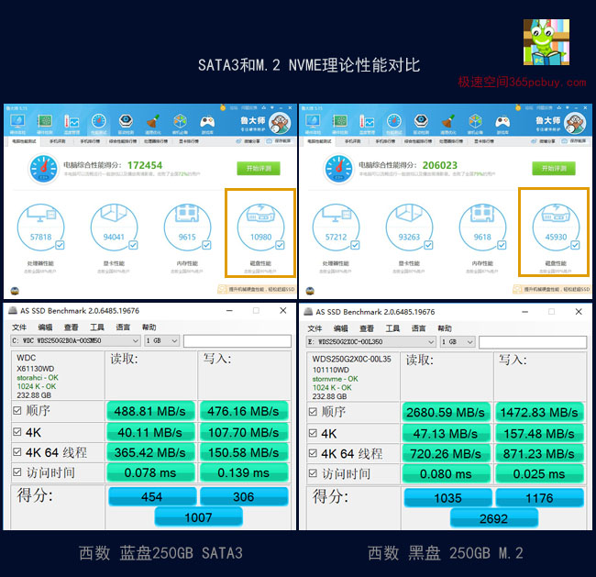
Task: Click the small round icon below the 57818 processor score
Action: coord(15,291)
